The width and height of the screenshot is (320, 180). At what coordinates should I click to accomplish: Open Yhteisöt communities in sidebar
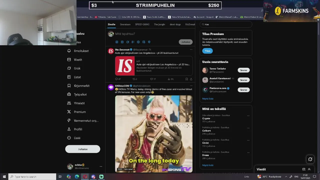tap(76, 103)
